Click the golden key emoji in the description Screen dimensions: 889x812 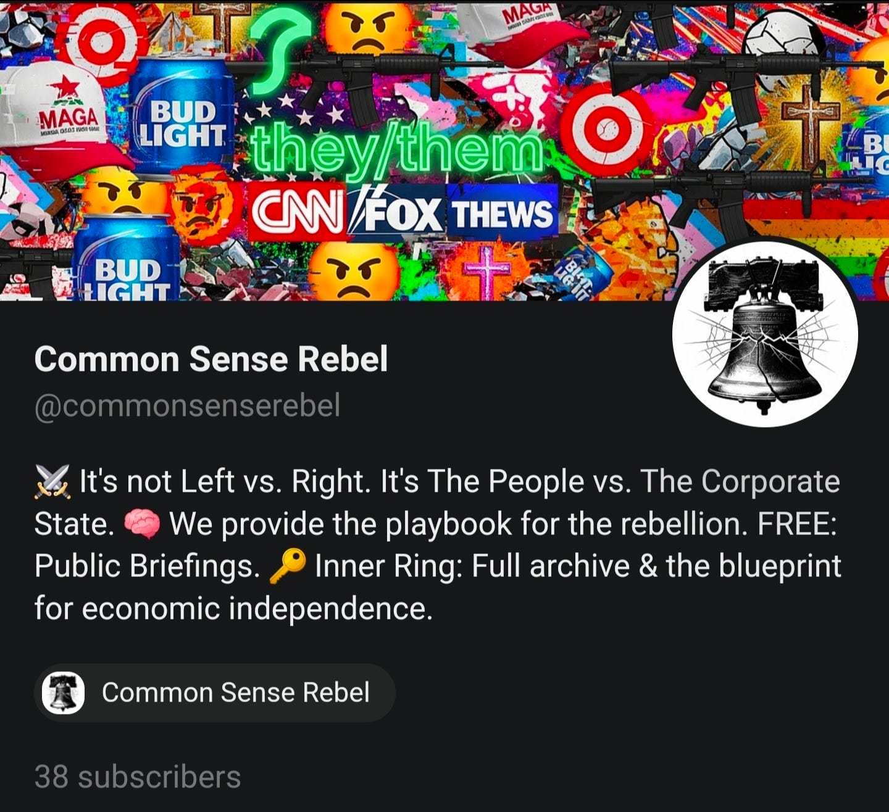(x=288, y=566)
